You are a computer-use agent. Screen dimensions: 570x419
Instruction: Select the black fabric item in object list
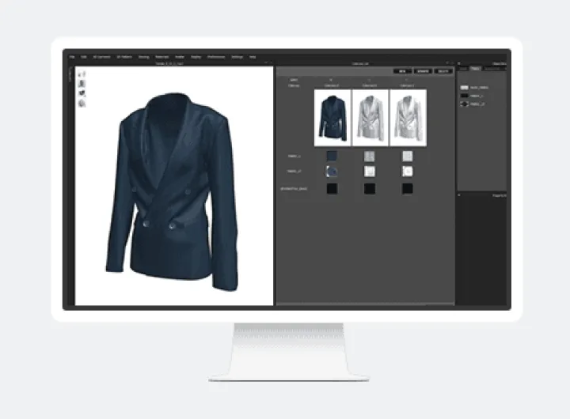coord(465,95)
